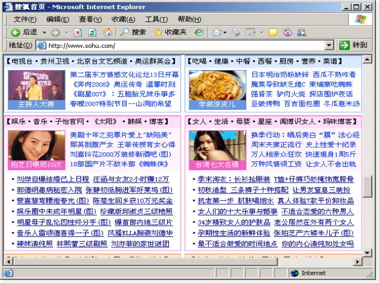Screen dimensions: 379x283
Task: Open link 日本明治奶粉缺锌
Action: pos(280,75)
